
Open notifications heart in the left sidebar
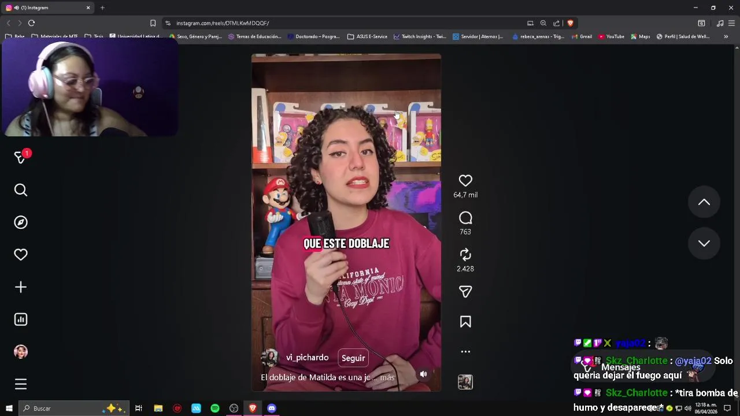21,255
